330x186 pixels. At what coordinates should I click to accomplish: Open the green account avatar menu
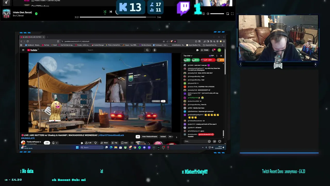pyautogui.click(x=219, y=50)
